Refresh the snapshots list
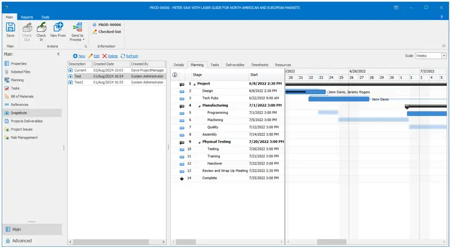The image size is (451, 249). [x=129, y=56]
